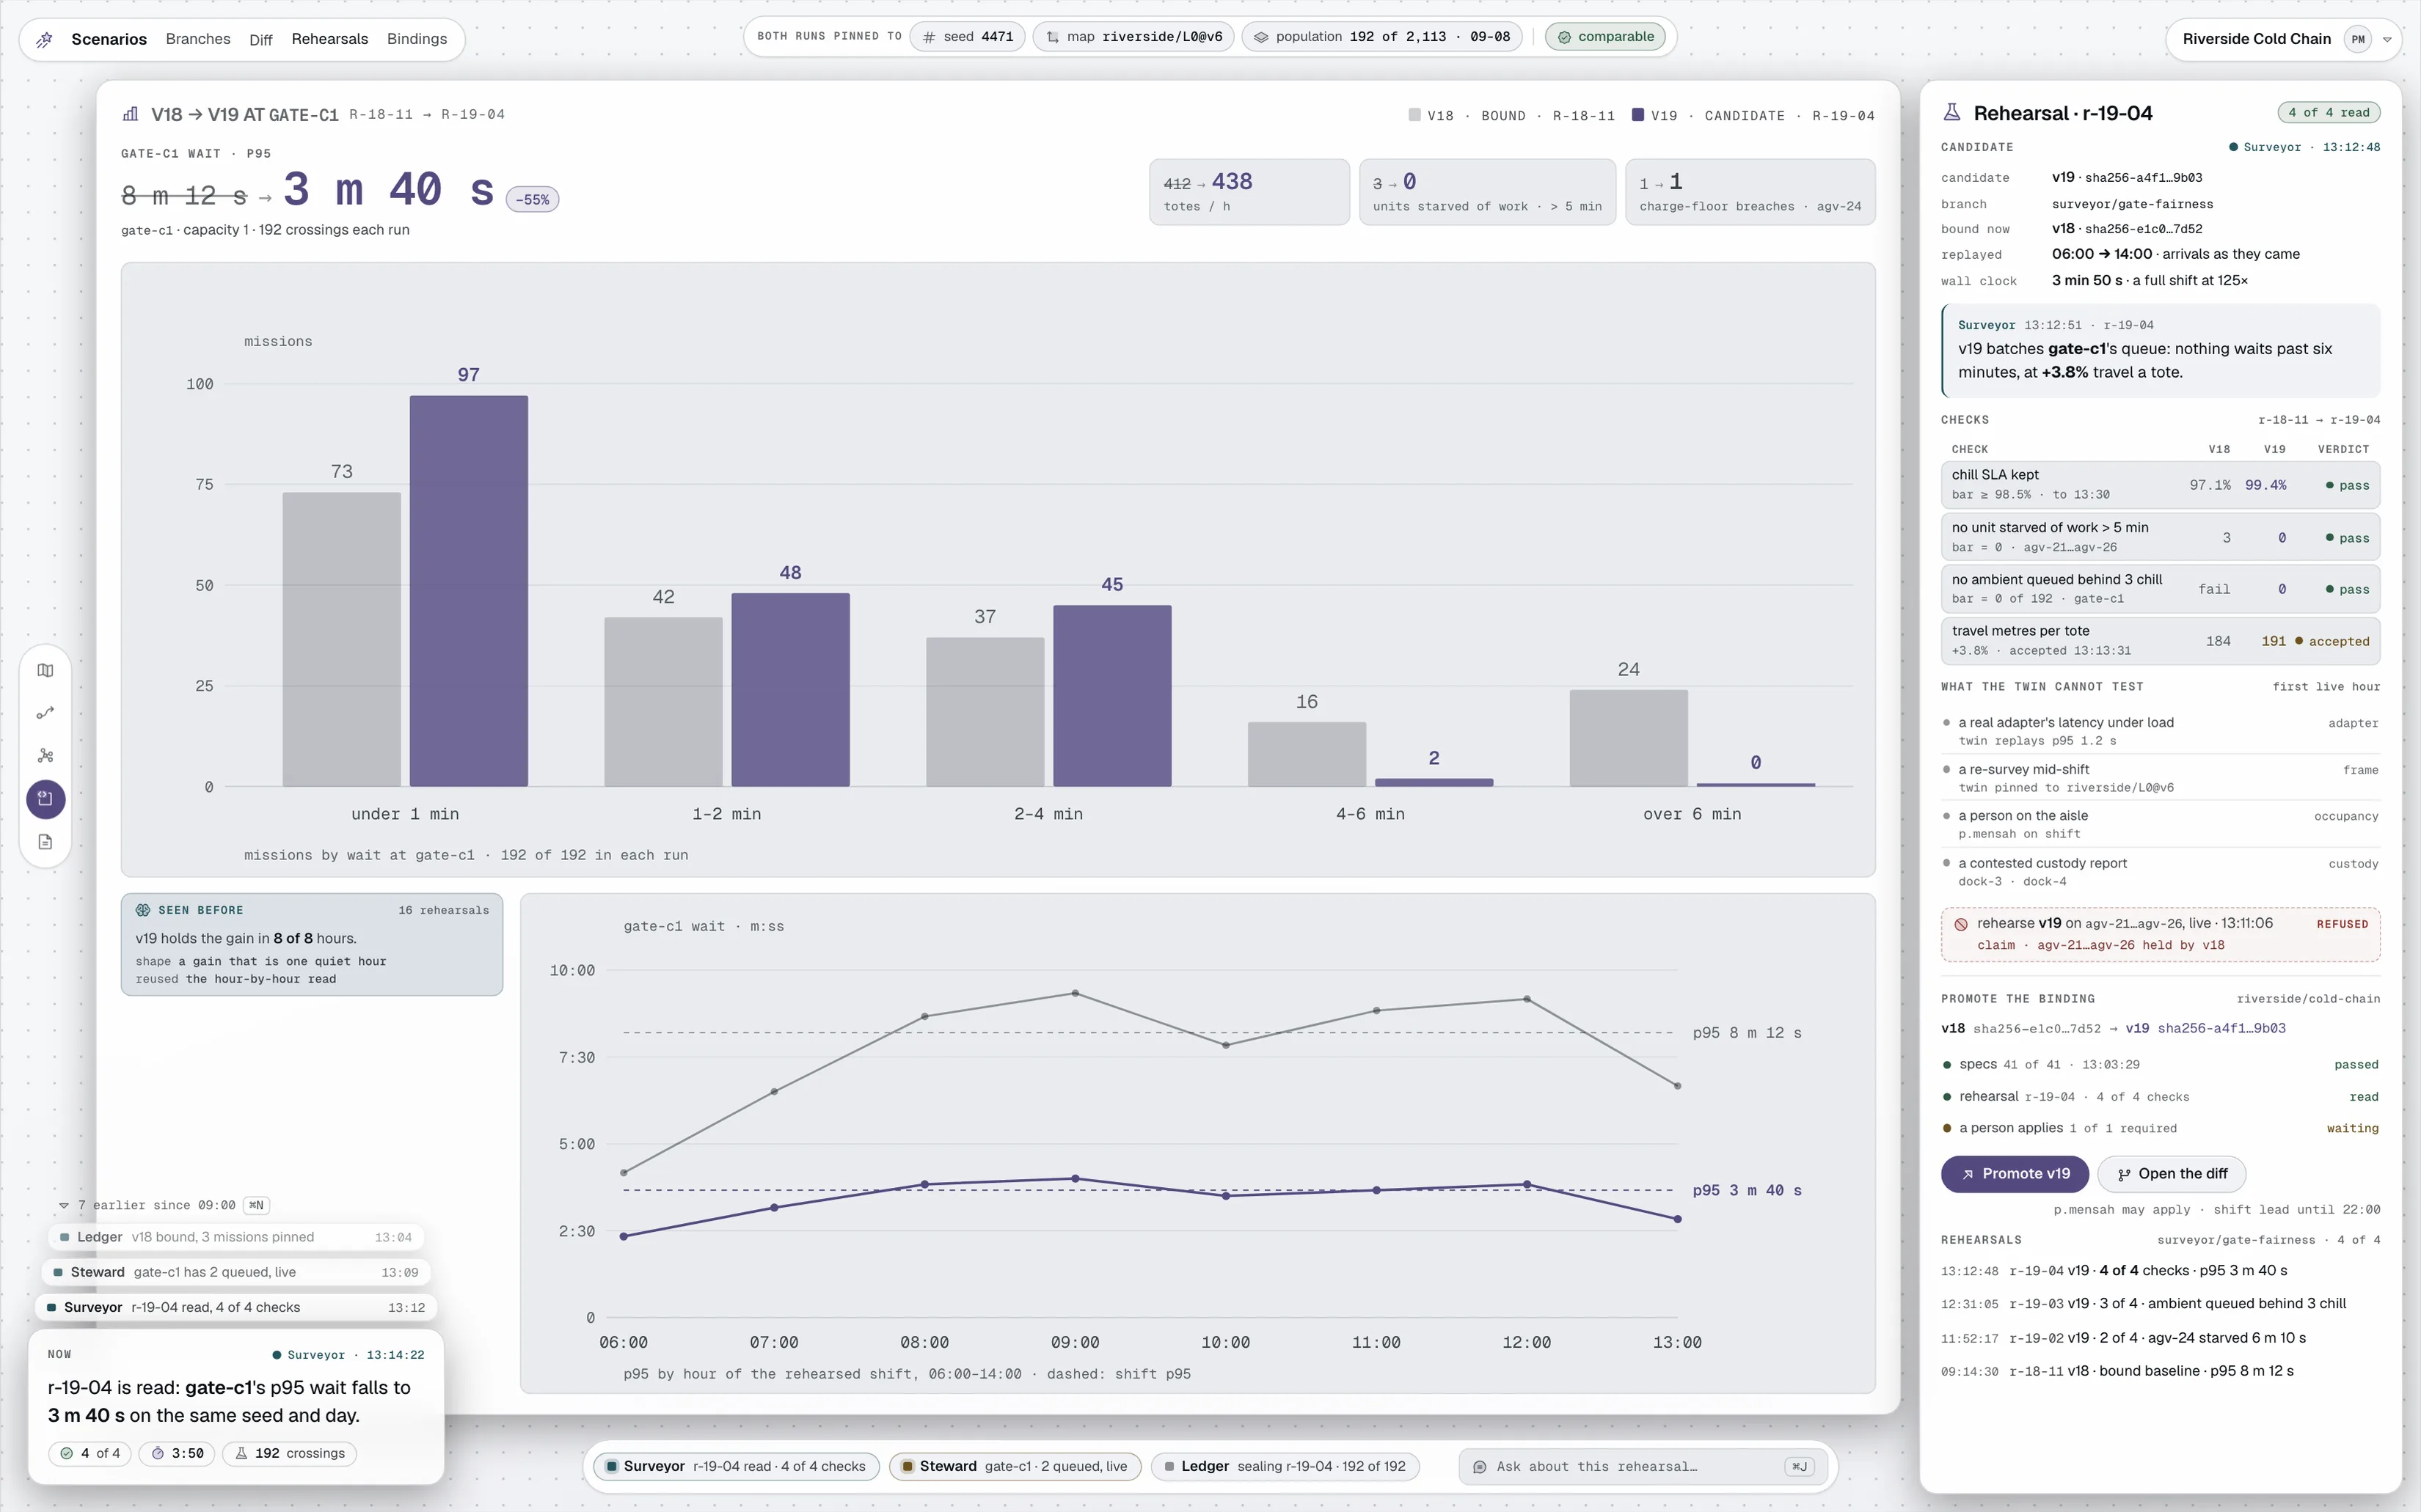Viewport: 2421px width, 1512px height.
Task: Click the chat icon in Ask field
Action: pyautogui.click(x=1480, y=1467)
